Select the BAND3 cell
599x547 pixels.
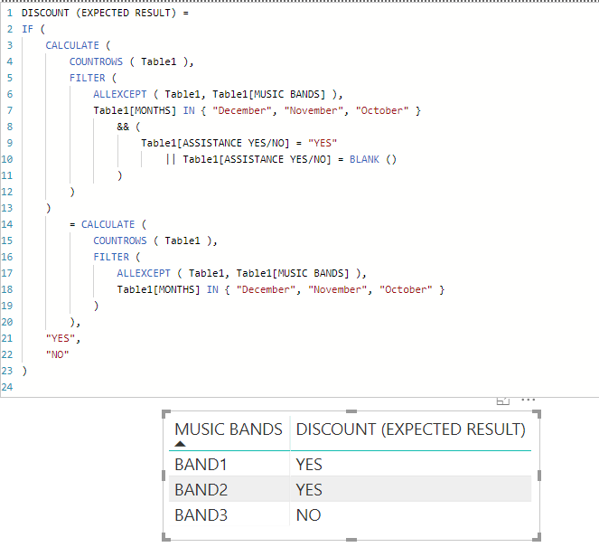coord(201,514)
